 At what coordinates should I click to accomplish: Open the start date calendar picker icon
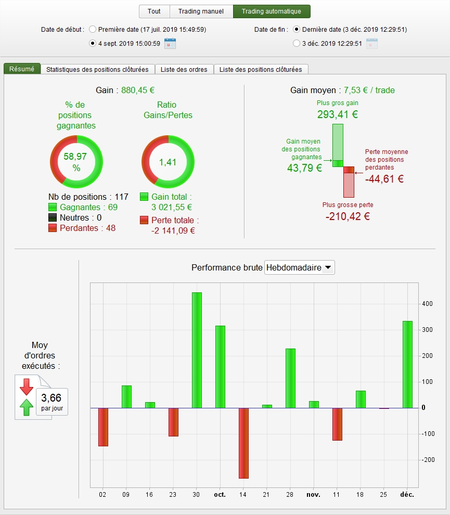170,43
